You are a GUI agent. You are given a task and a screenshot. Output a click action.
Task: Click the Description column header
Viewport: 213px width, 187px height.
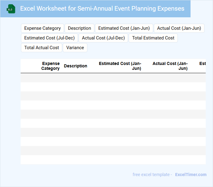[76, 66]
